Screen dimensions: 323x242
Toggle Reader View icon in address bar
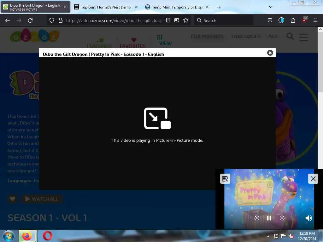(x=168, y=20)
